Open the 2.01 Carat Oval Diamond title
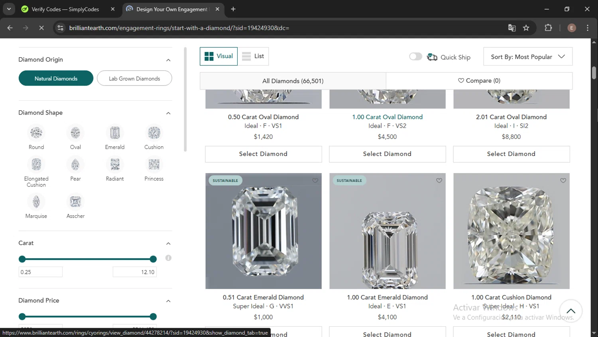 point(511,117)
